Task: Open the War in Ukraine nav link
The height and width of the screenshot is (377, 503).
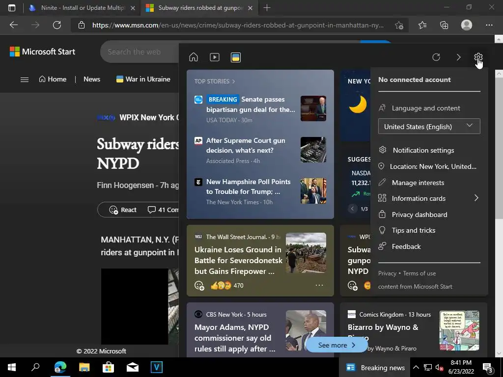Action: click(143, 79)
